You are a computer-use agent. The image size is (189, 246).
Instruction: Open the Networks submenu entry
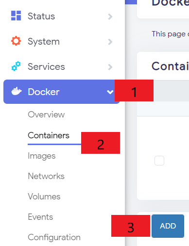coord(46,176)
